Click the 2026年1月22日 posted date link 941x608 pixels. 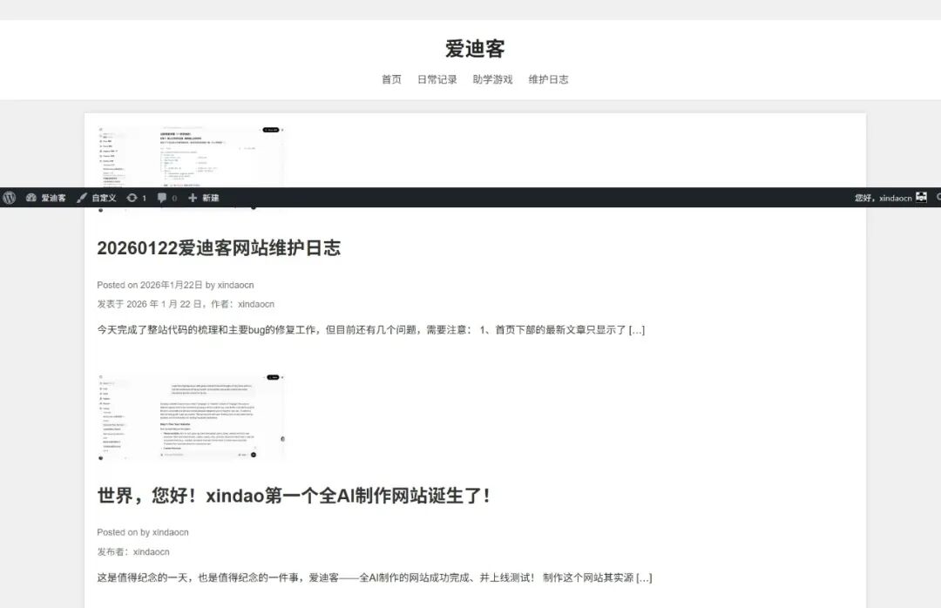171,285
